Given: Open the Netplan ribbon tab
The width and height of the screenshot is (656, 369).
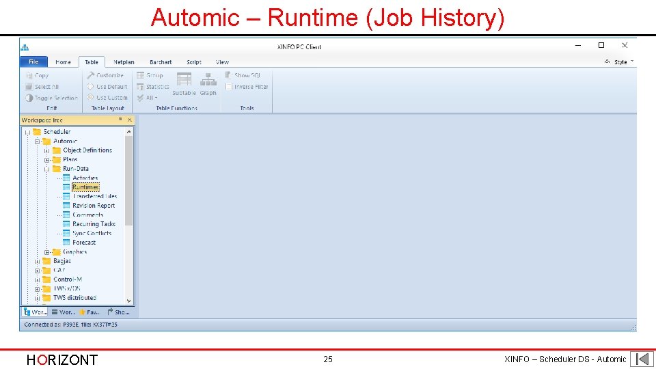Looking at the screenshot, I should click(124, 62).
